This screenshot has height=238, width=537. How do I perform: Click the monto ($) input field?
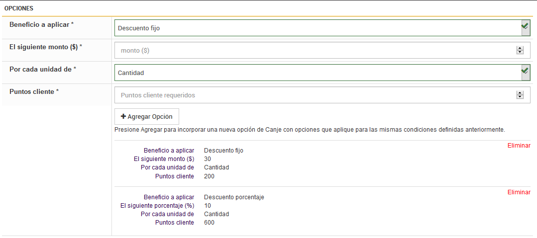[314, 50]
